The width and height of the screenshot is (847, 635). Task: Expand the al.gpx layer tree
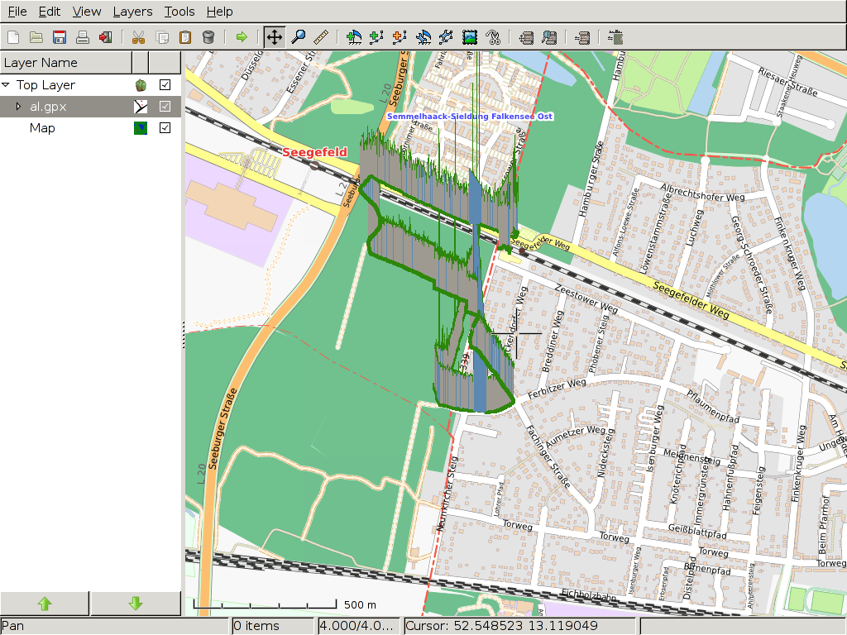click(x=19, y=107)
